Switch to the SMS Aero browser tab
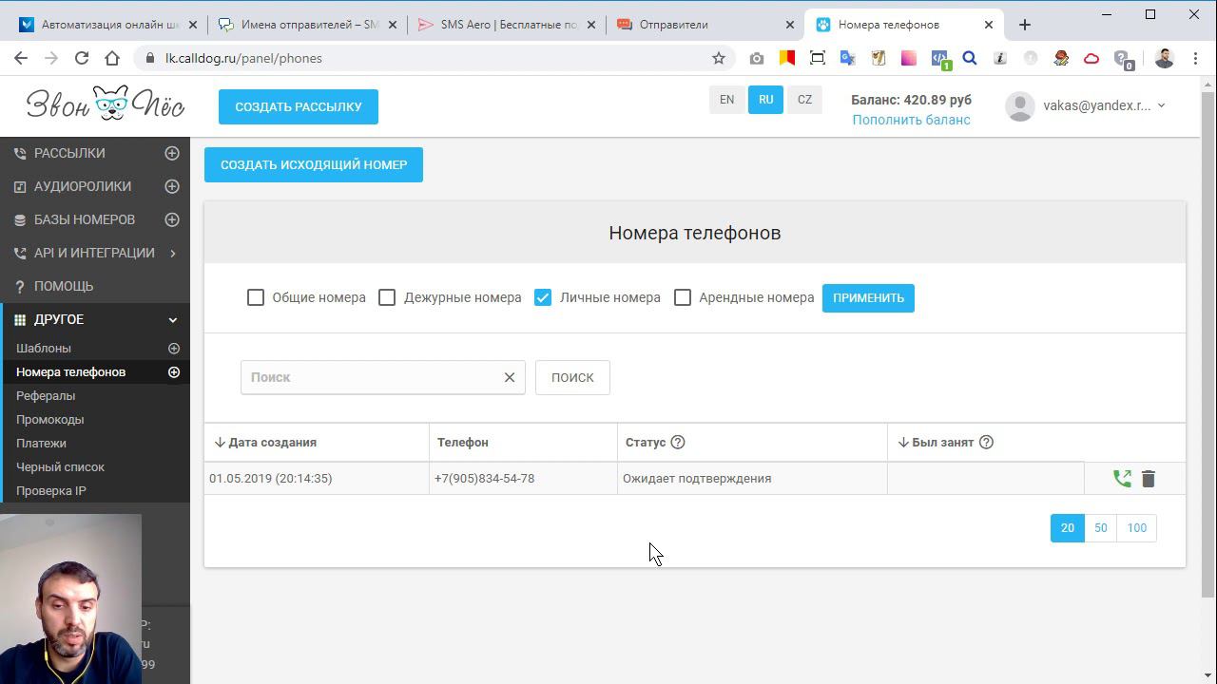 pyautogui.click(x=507, y=25)
